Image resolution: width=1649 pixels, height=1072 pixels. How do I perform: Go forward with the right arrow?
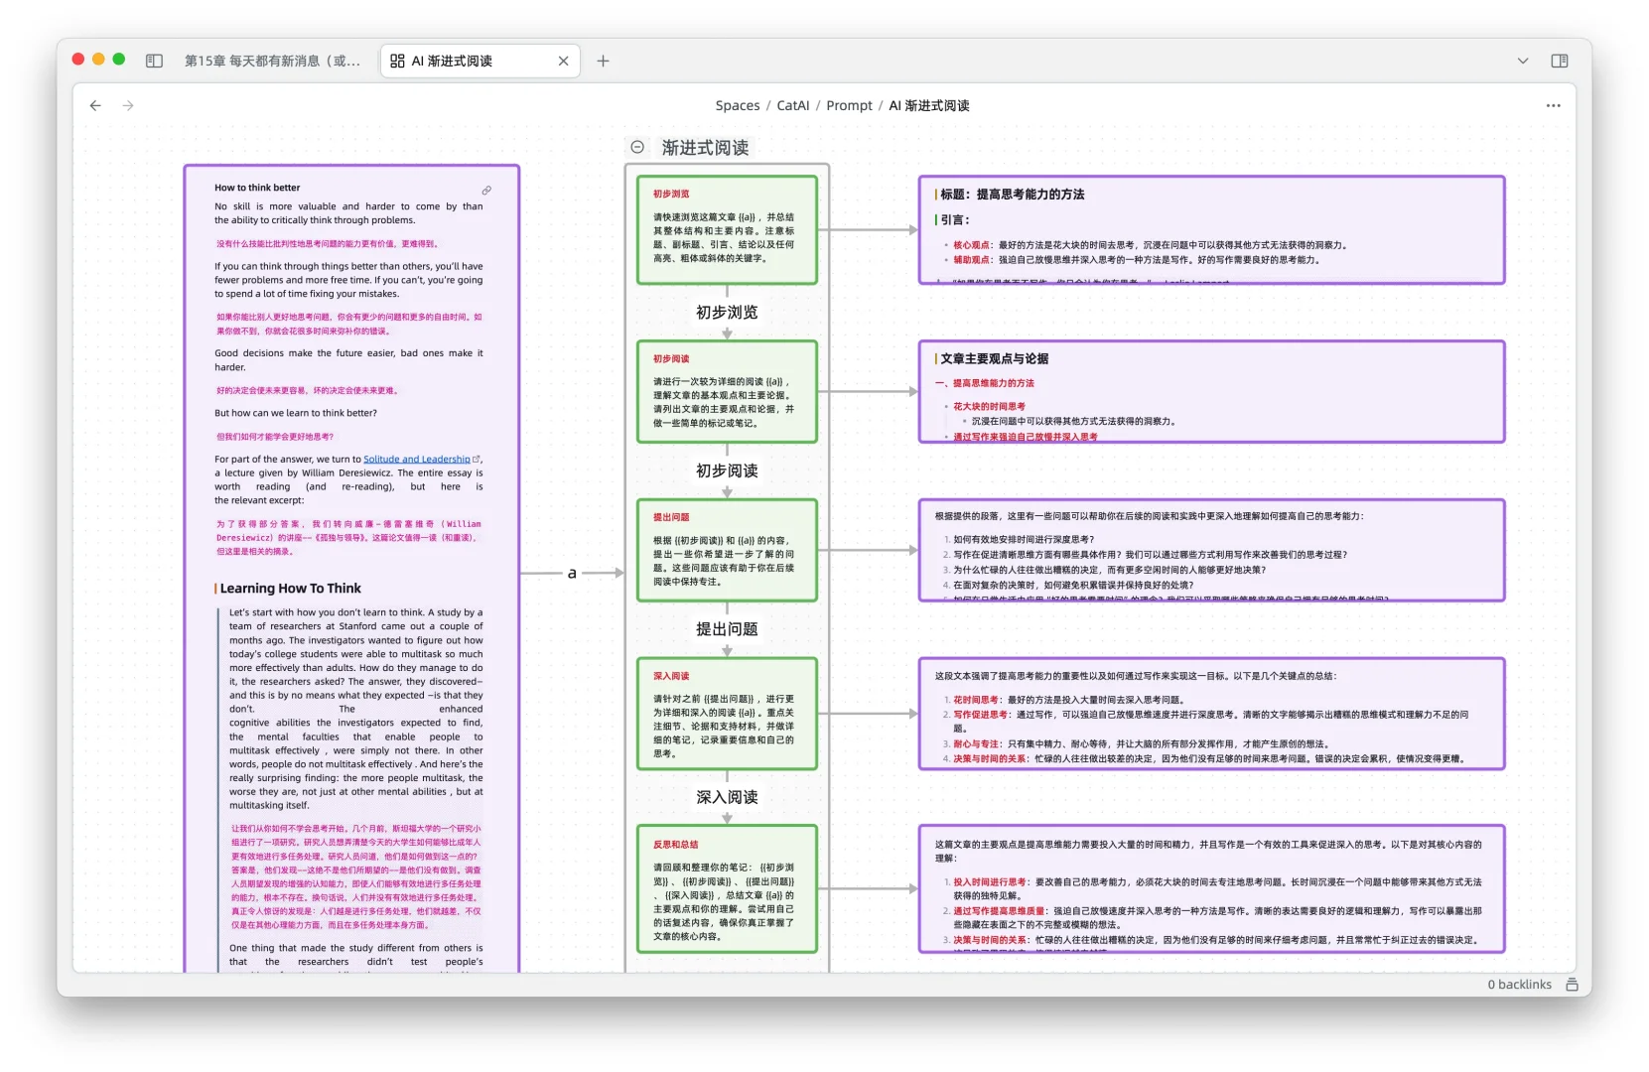(x=128, y=105)
